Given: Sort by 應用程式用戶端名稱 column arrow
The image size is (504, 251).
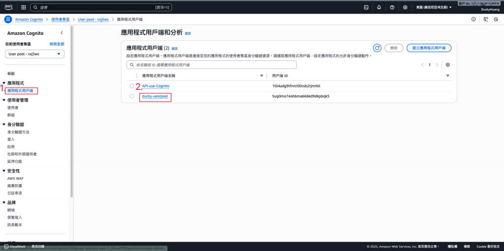Looking at the screenshot, I should (x=262, y=76).
